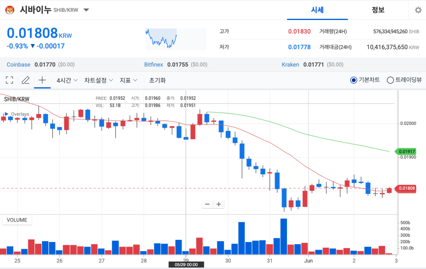
Task: Click green 0.01917 moving average tag
Action: click(x=406, y=151)
